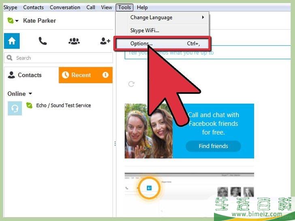This screenshot has width=295, height=221.
Task: Open the status dropdown next to Kate Parker
Action: click(17, 21)
